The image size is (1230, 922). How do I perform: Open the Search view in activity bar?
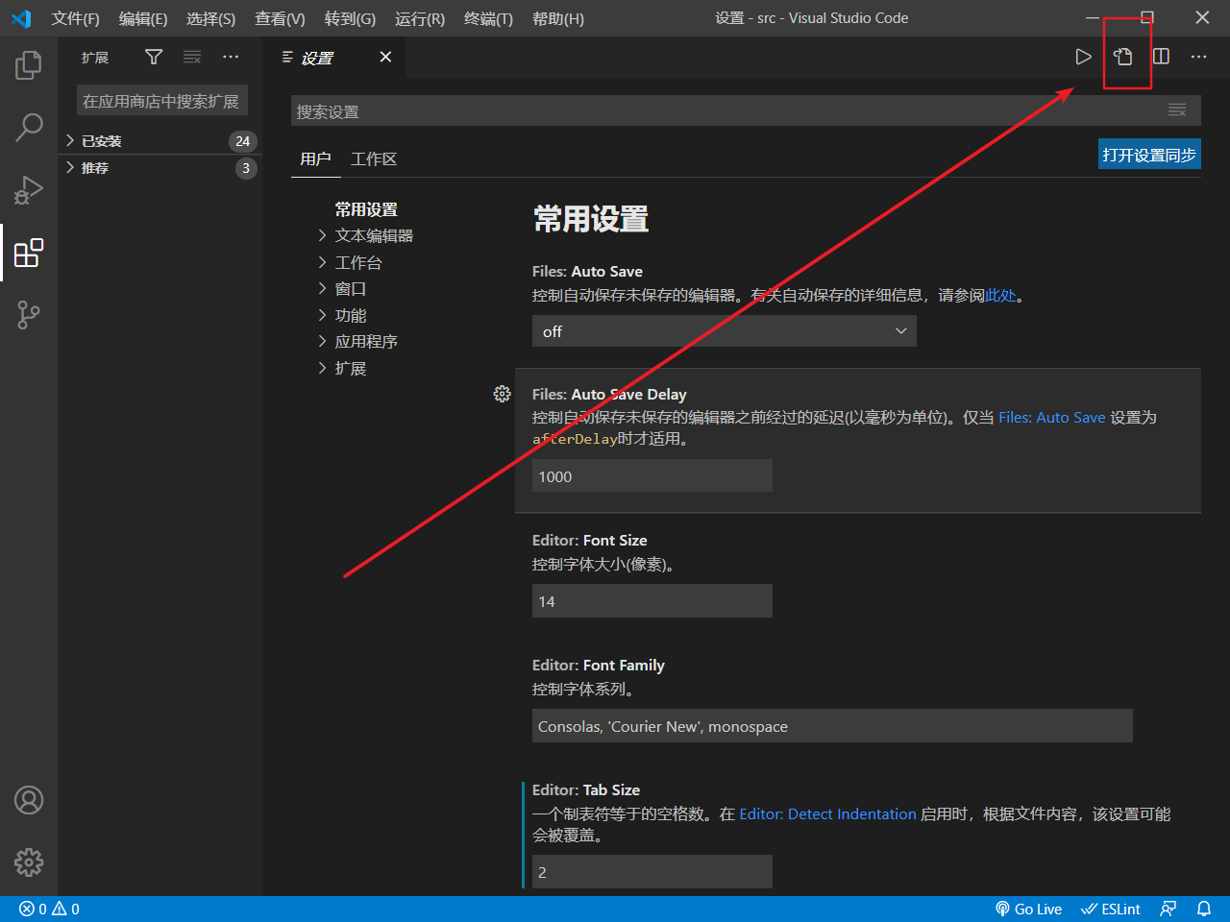tap(29, 127)
